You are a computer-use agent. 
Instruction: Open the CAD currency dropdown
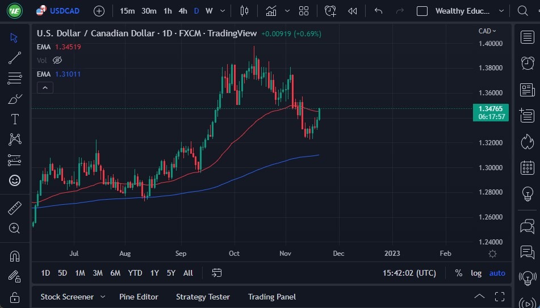(487, 31)
